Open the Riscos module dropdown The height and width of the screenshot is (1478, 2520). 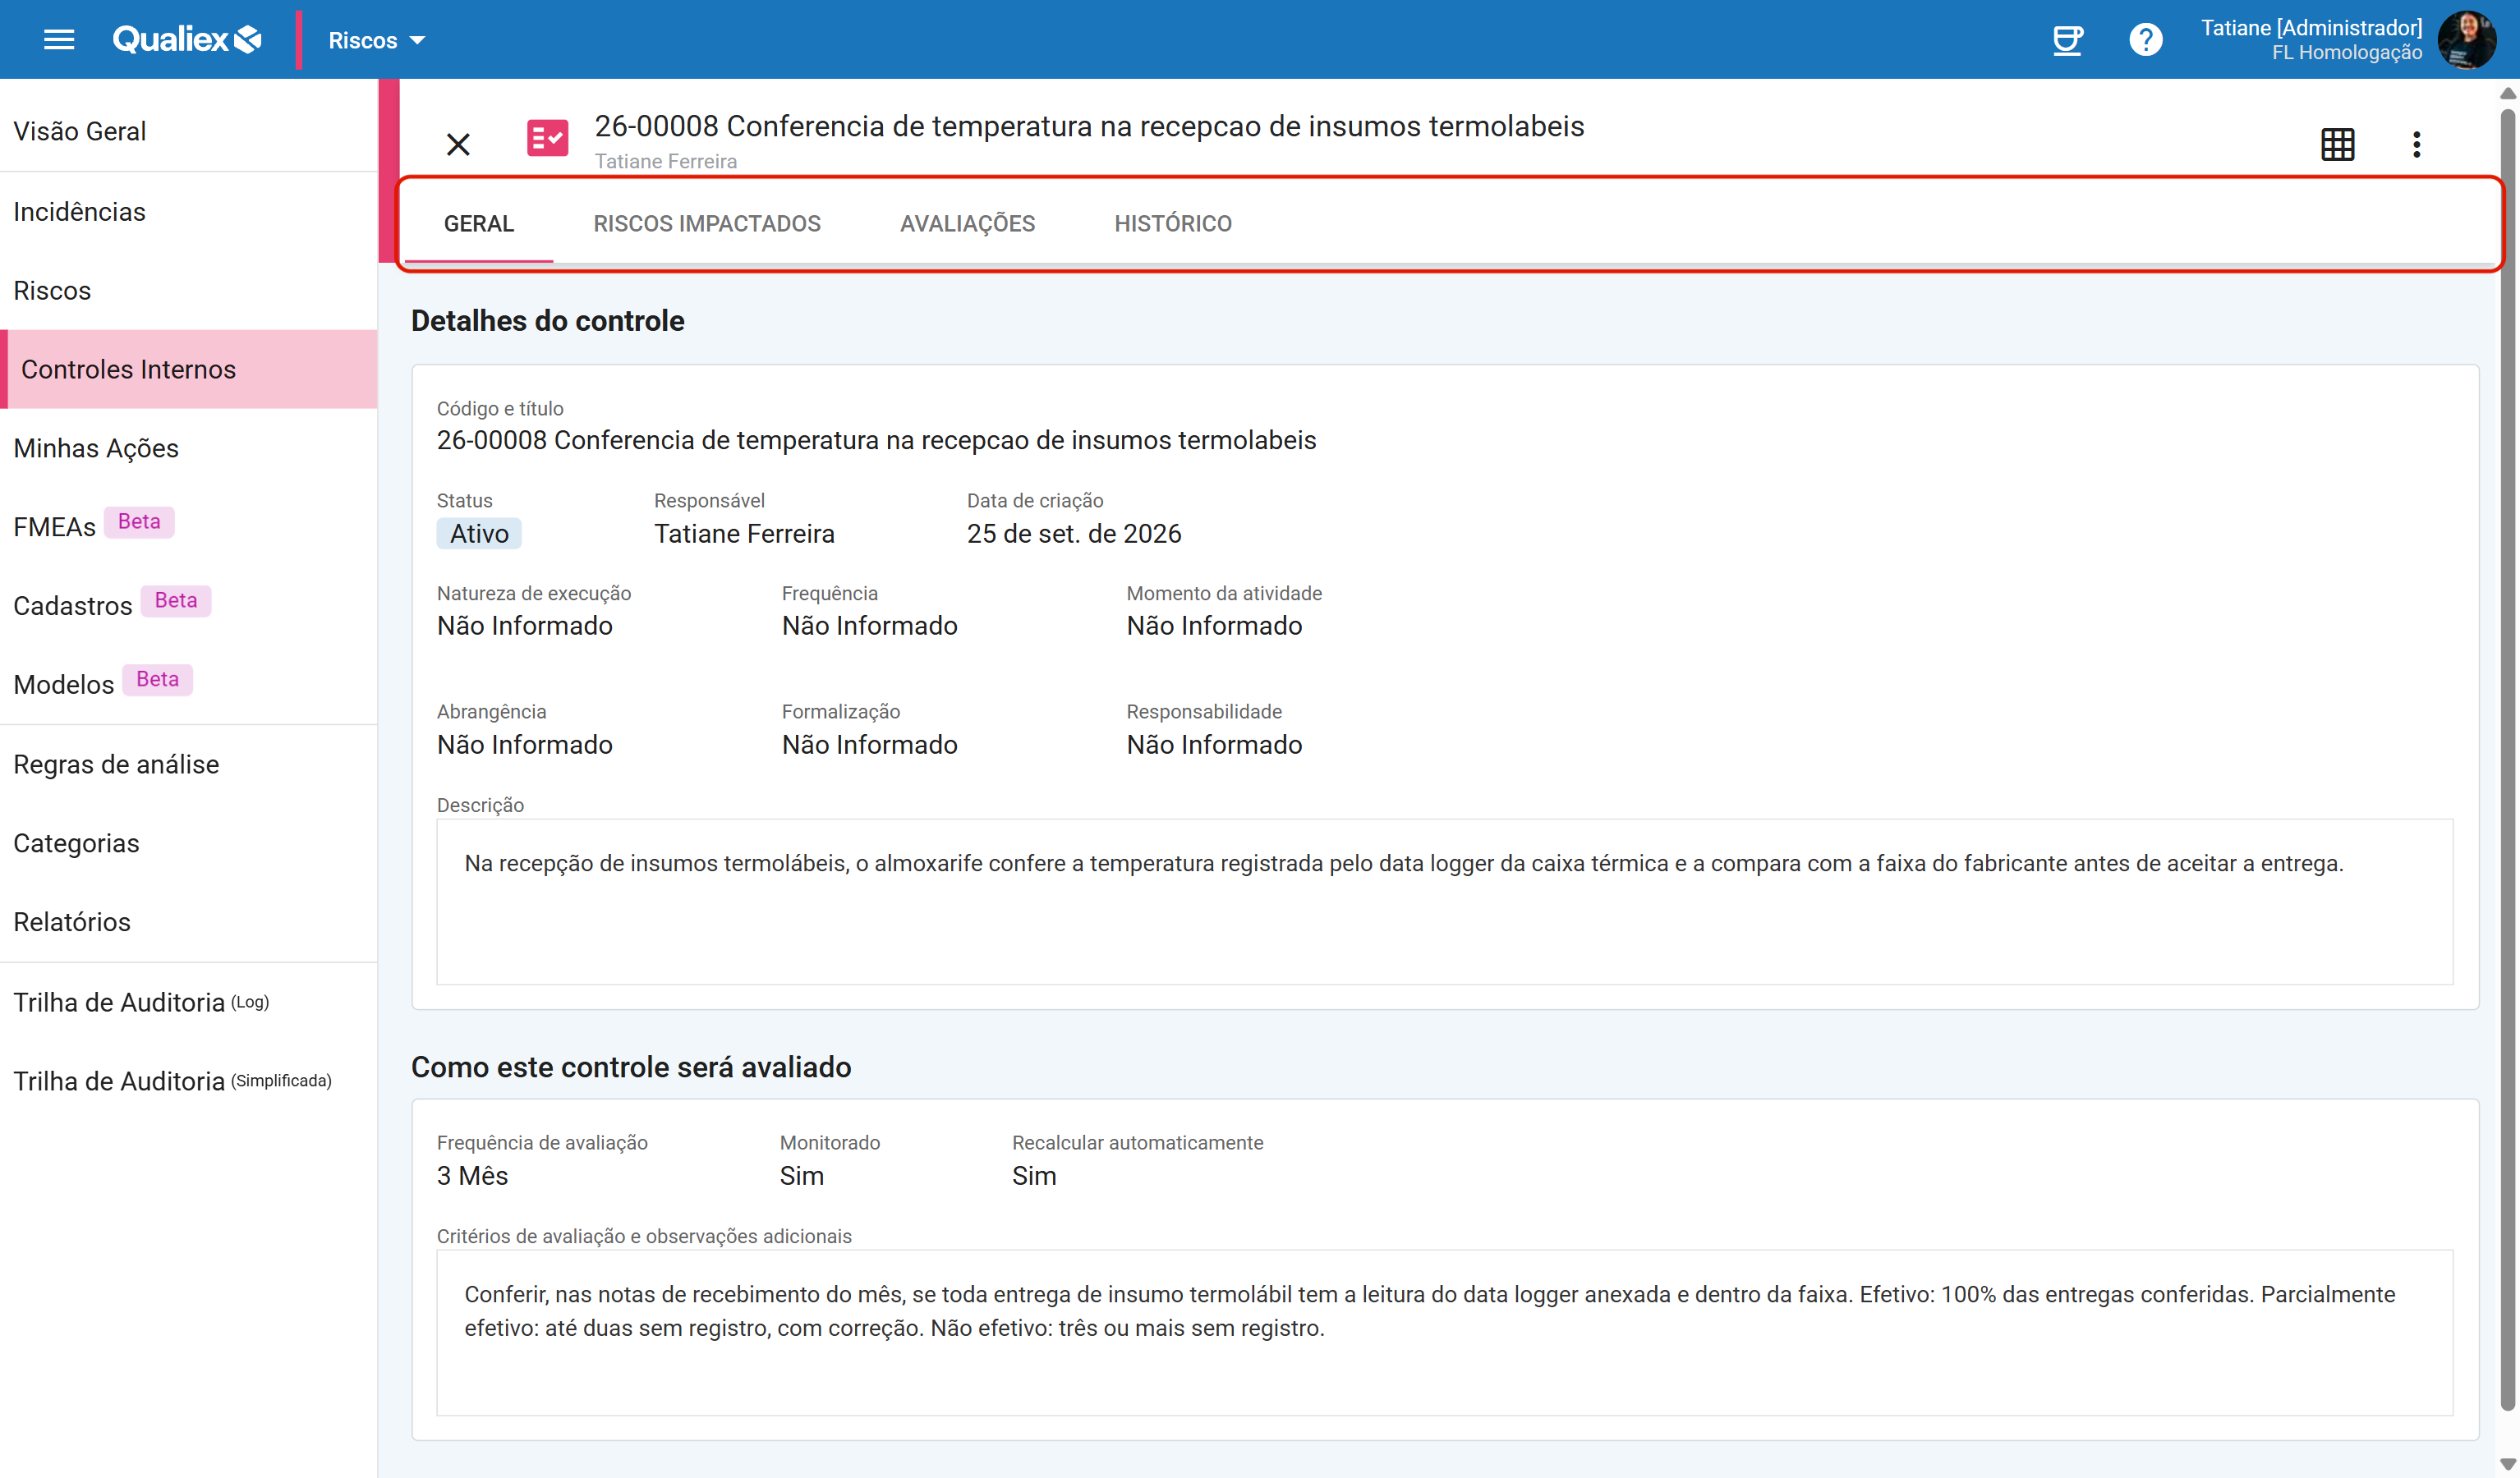[376, 40]
